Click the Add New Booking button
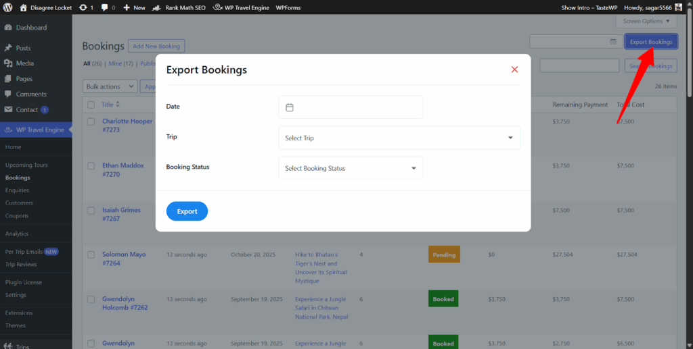 point(156,47)
